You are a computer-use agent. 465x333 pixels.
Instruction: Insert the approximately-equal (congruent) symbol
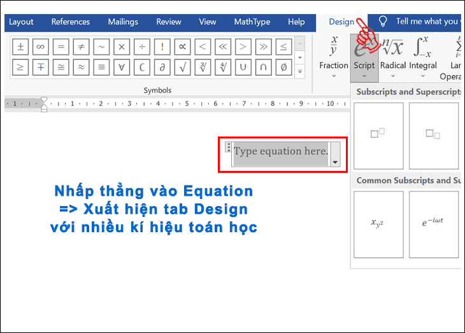[x=61, y=67]
